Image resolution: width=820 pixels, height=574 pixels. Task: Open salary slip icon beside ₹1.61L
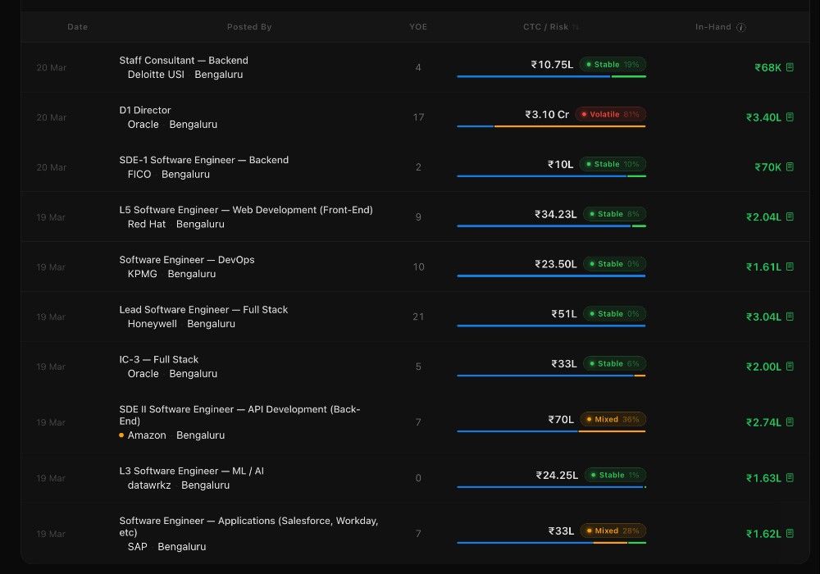tap(790, 266)
